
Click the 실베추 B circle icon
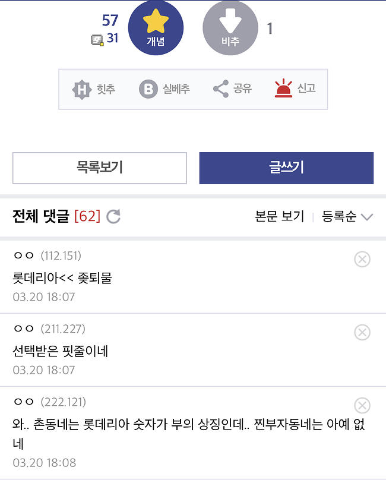pyautogui.click(x=148, y=89)
